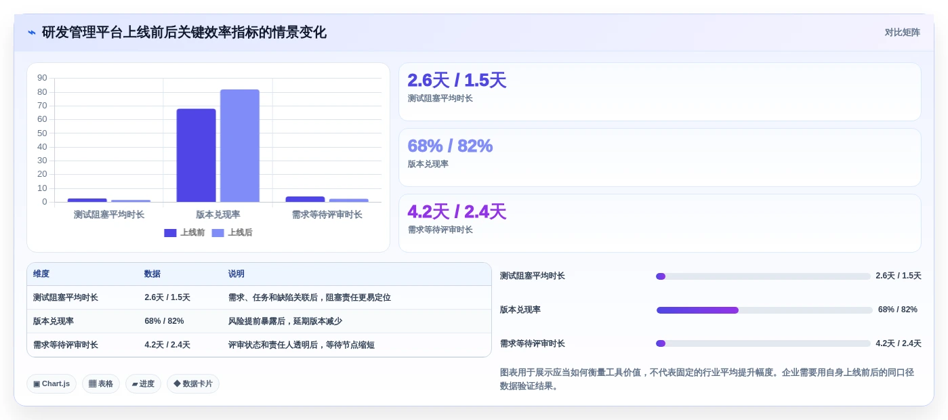The image size is (948, 420).
Task: Click the 版本兑现率 axis label in chart
Action: 218,215
